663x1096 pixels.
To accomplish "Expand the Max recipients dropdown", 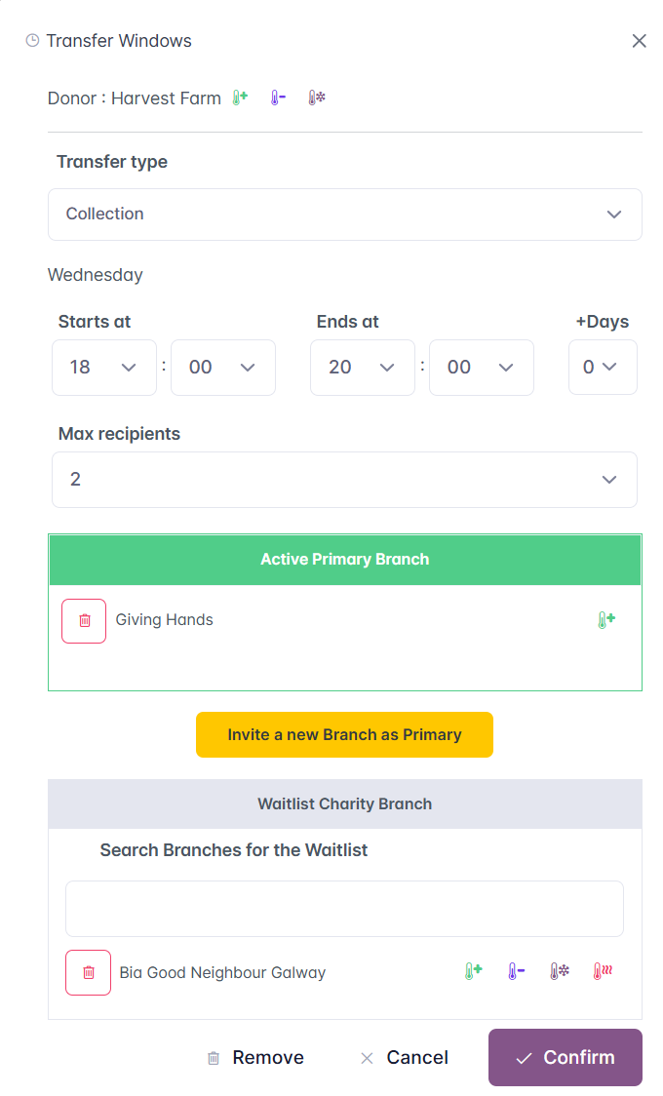I will (344, 480).
